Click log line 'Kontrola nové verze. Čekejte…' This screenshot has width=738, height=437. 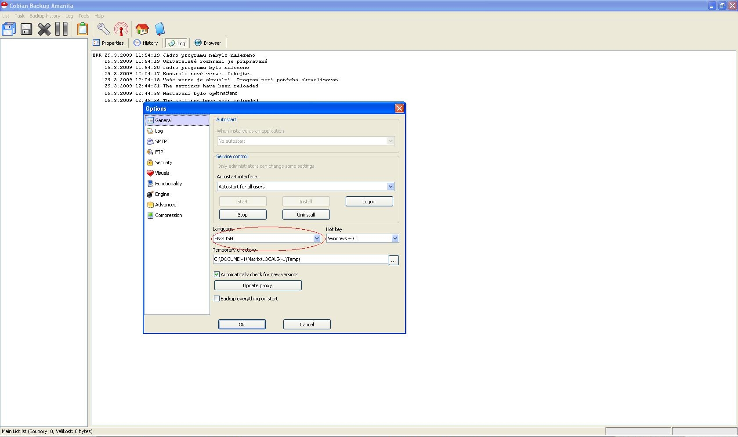point(207,74)
